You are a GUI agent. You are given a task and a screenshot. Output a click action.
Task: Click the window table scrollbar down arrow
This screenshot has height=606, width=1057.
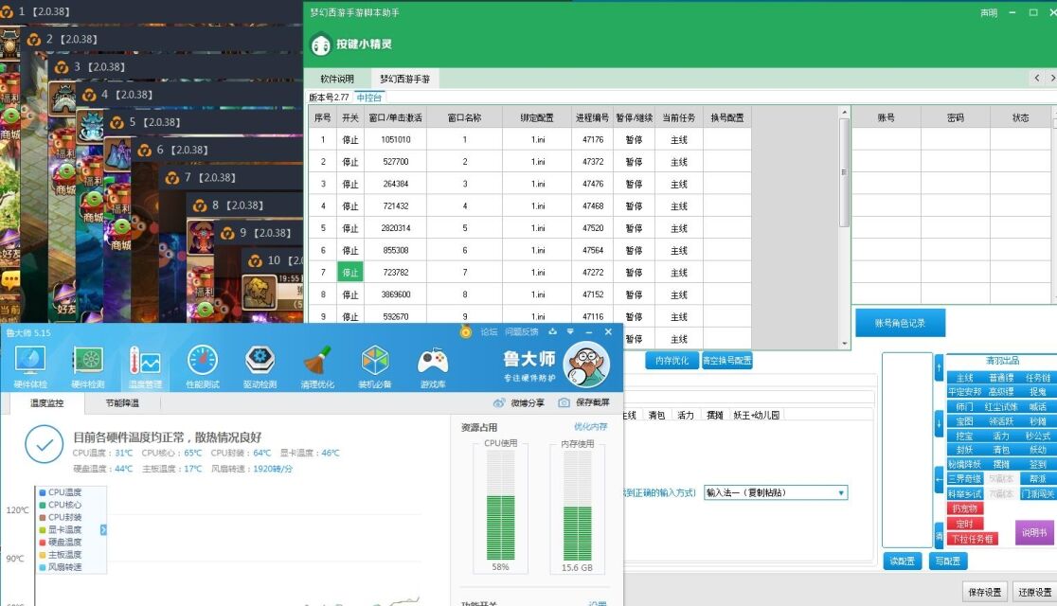click(x=844, y=344)
